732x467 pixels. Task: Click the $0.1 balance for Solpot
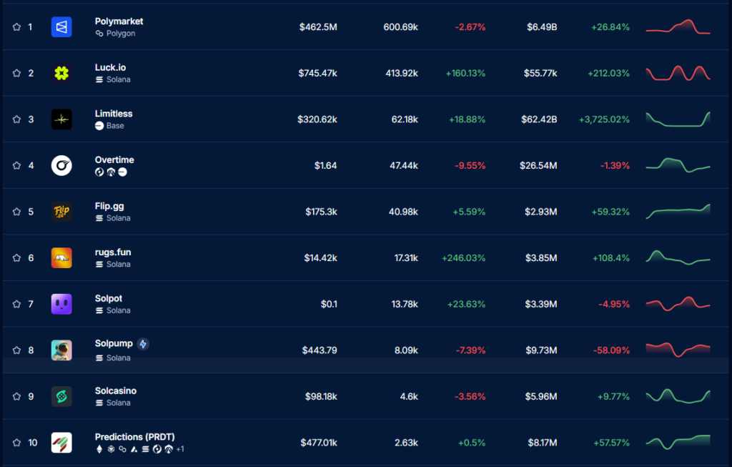point(329,305)
